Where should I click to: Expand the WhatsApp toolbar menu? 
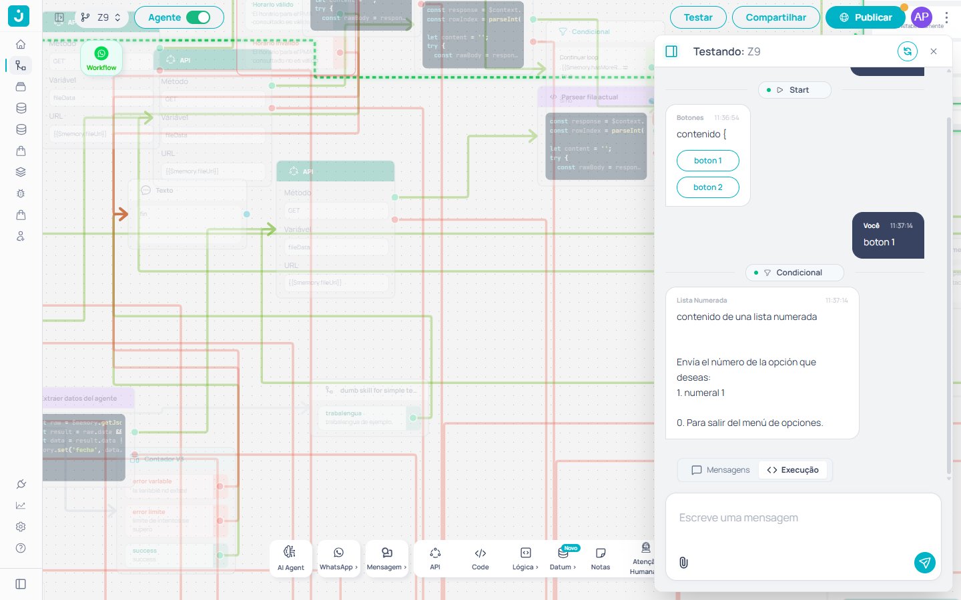[x=338, y=559]
